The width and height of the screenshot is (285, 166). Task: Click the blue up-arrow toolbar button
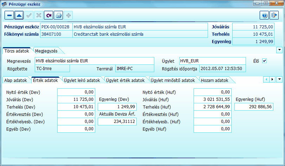19,15
